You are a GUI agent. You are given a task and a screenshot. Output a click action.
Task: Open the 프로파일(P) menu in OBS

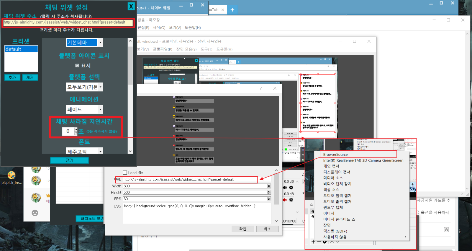coord(163,49)
